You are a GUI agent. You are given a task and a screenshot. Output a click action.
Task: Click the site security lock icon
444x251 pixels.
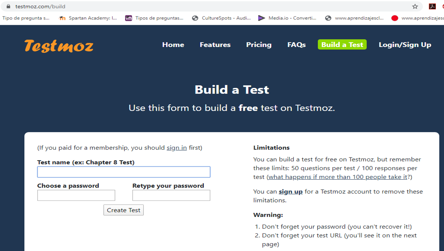coord(8,6)
